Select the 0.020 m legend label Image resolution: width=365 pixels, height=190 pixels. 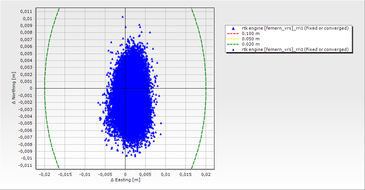pos(251,44)
